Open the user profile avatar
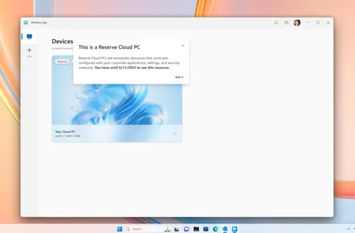355x233 pixels. (297, 23)
